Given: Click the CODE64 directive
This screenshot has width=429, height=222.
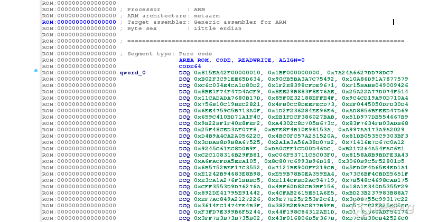Looking at the screenshot, I should (x=190, y=66).
